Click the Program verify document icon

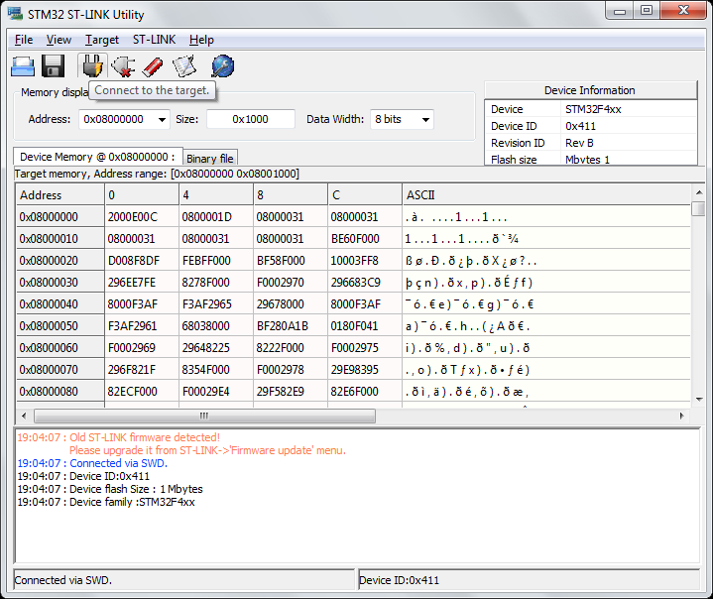click(x=184, y=66)
